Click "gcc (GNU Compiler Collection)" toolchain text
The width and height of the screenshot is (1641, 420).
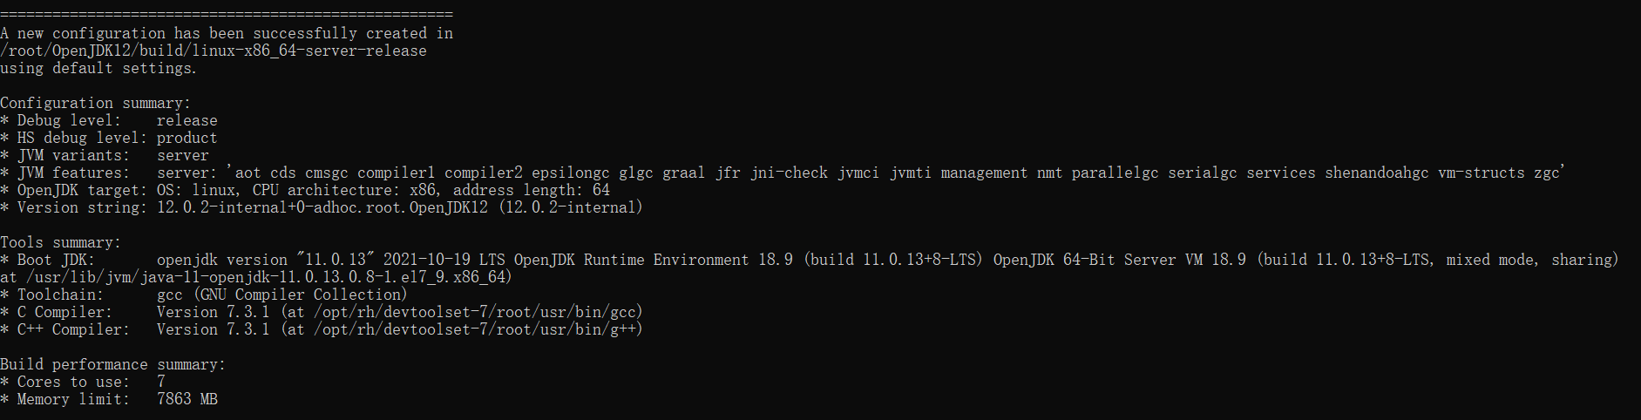(281, 295)
